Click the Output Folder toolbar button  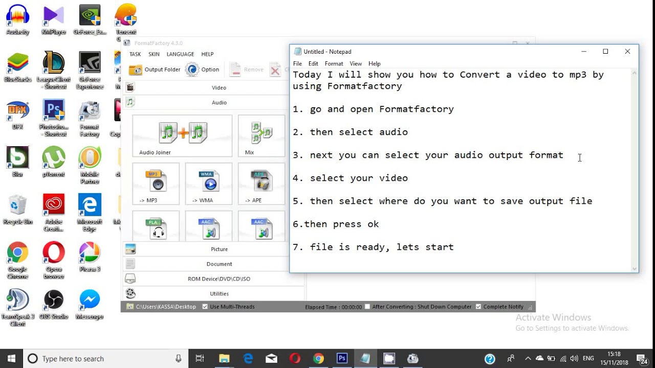point(155,70)
